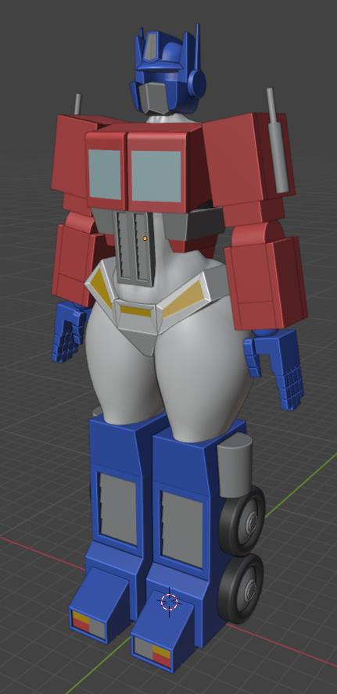Select the narrower light-blue chest window
The width and height of the screenshot is (337, 694).
[105, 174]
